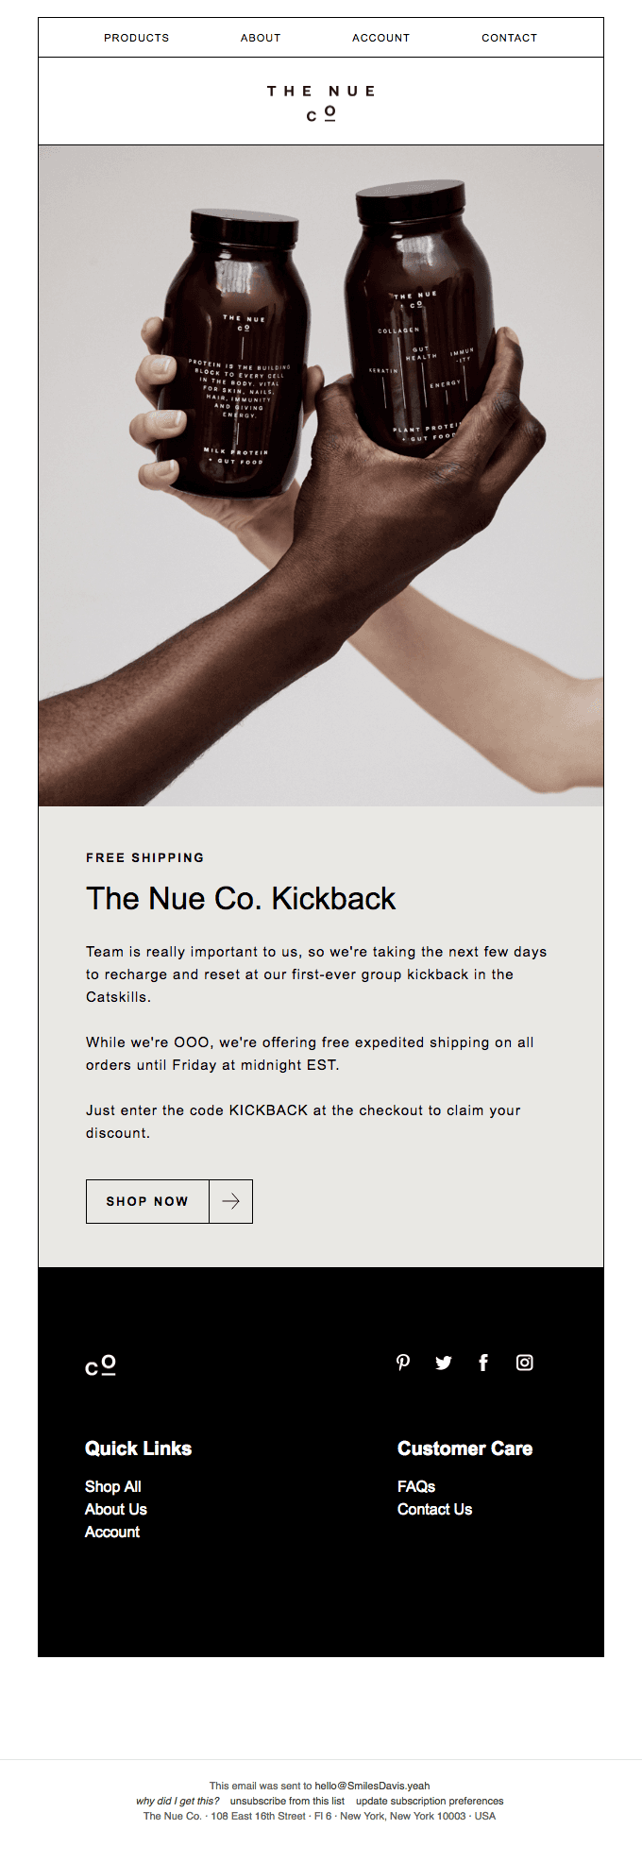Viewport: 642px width, 1863px height.
Task: Go to the About navigation item
Action: click(x=261, y=38)
